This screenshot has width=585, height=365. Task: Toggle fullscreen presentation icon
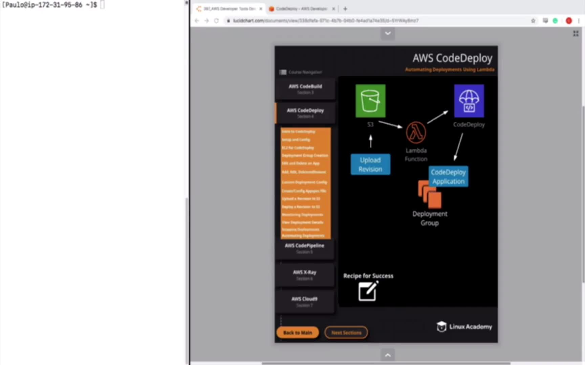click(x=576, y=33)
